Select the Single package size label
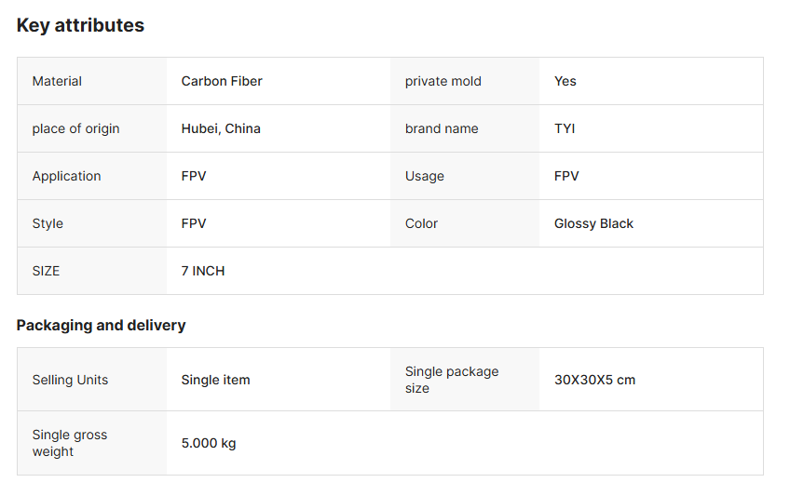790x496 pixels. point(451,380)
